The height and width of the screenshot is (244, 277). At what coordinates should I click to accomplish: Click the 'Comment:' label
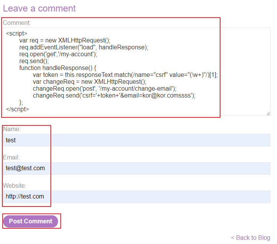point(17,23)
